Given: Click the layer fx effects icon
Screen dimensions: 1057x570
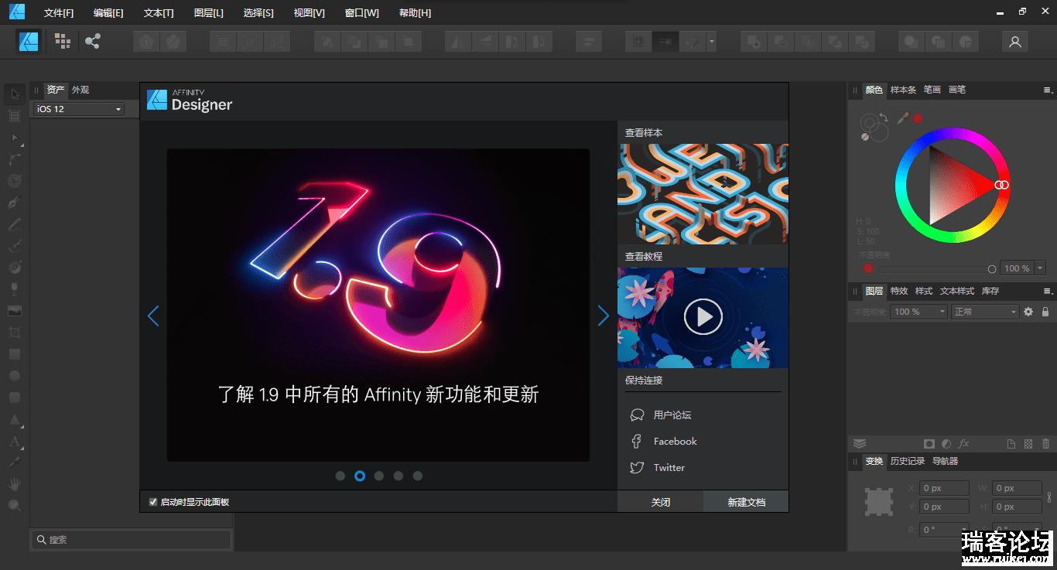Looking at the screenshot, I should coord(964,444).
